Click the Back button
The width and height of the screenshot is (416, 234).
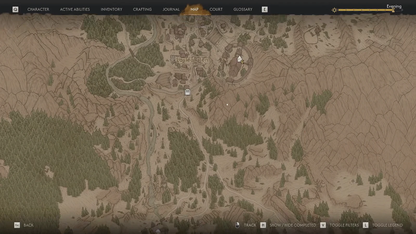pos(29,225)
